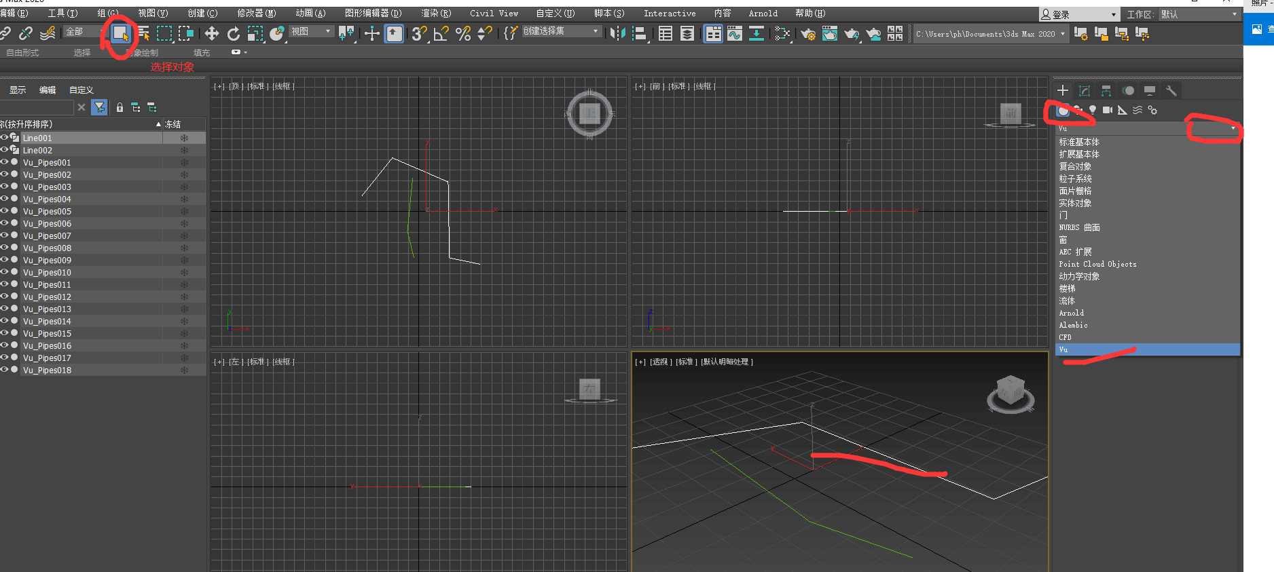Click the Select Object tool
This screenshot has width=1274, height=572.
coord(120,33)
